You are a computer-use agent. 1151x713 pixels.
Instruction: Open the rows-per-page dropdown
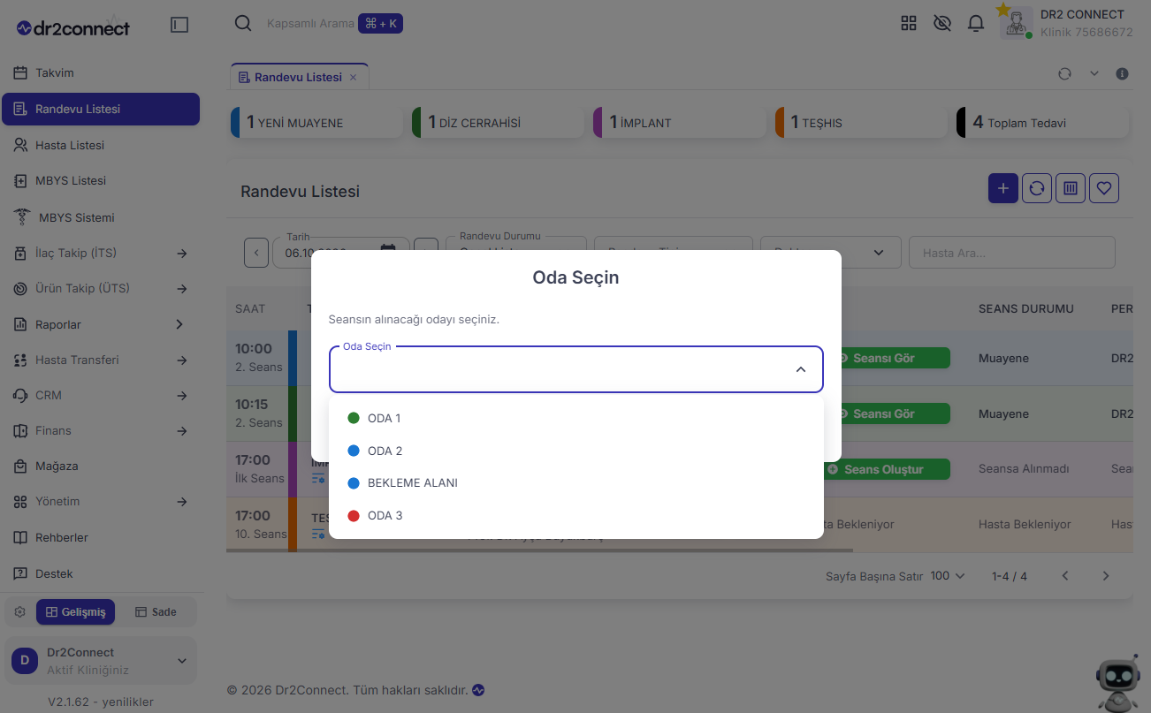(x=948, y=576)
